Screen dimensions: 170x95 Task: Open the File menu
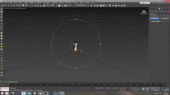click(2, 3)
